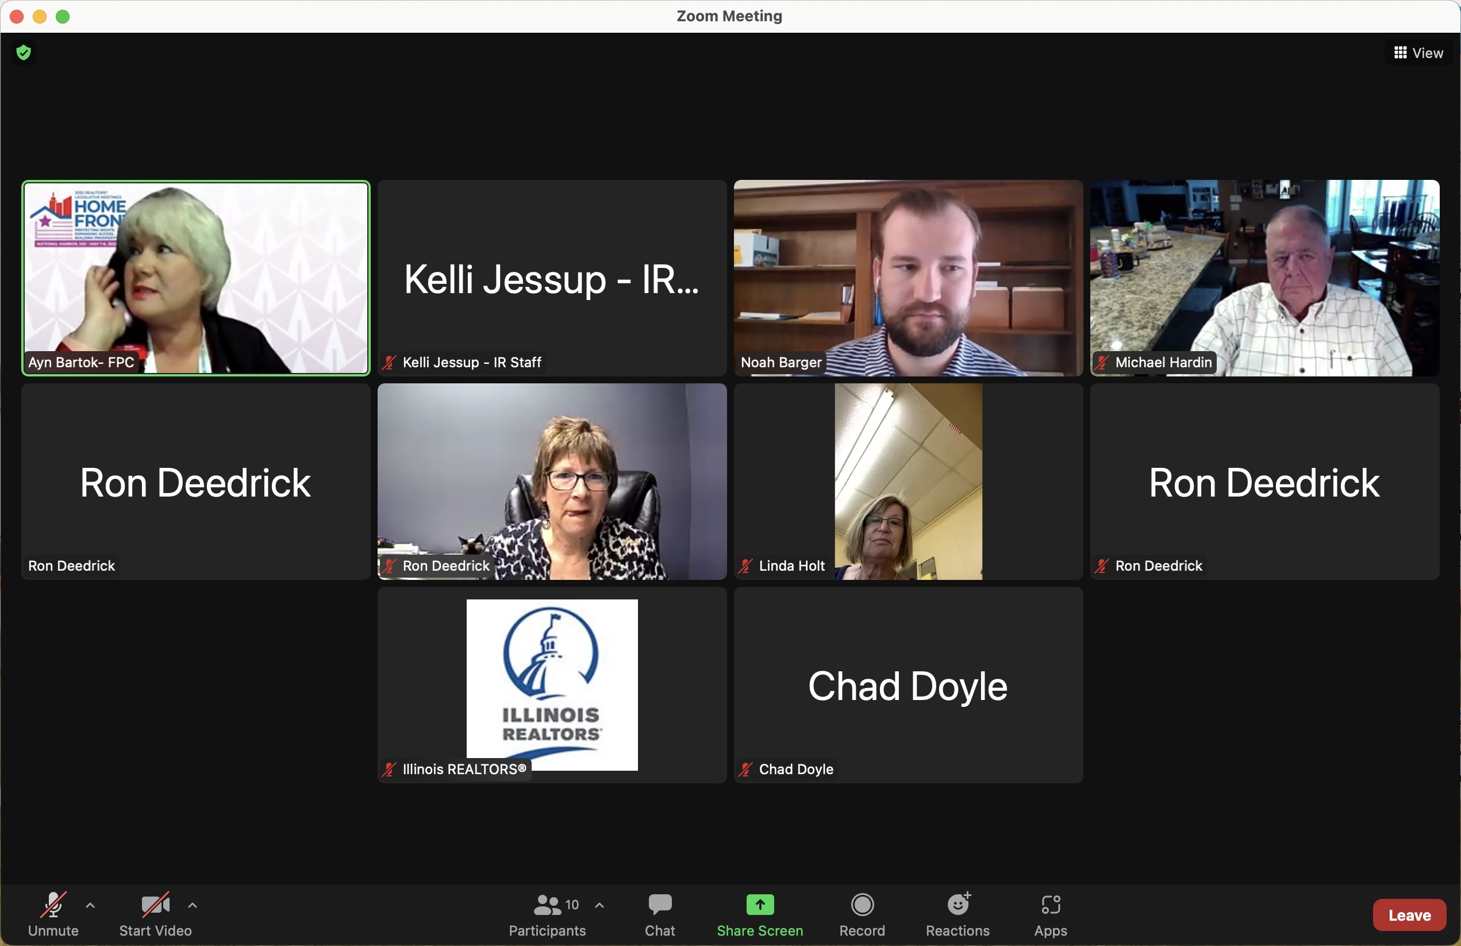Select the Noah Barger video tile

[x=908, y=278]
